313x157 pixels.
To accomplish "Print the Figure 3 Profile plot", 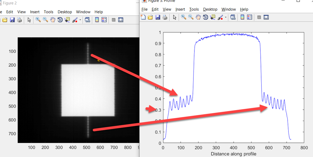I will click(x=165, y=17).
